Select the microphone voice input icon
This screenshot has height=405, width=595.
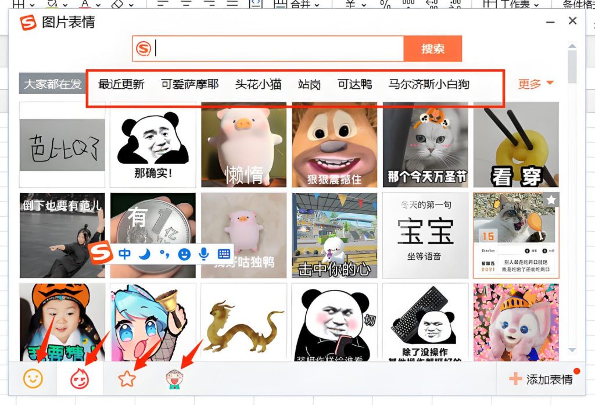(204, 254)
